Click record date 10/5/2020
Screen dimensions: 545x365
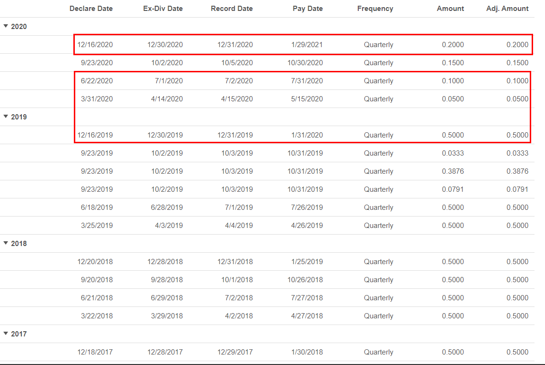[237, 62]
